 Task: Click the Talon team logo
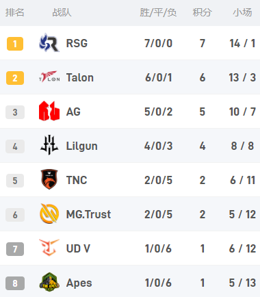(x=49, y=77)
